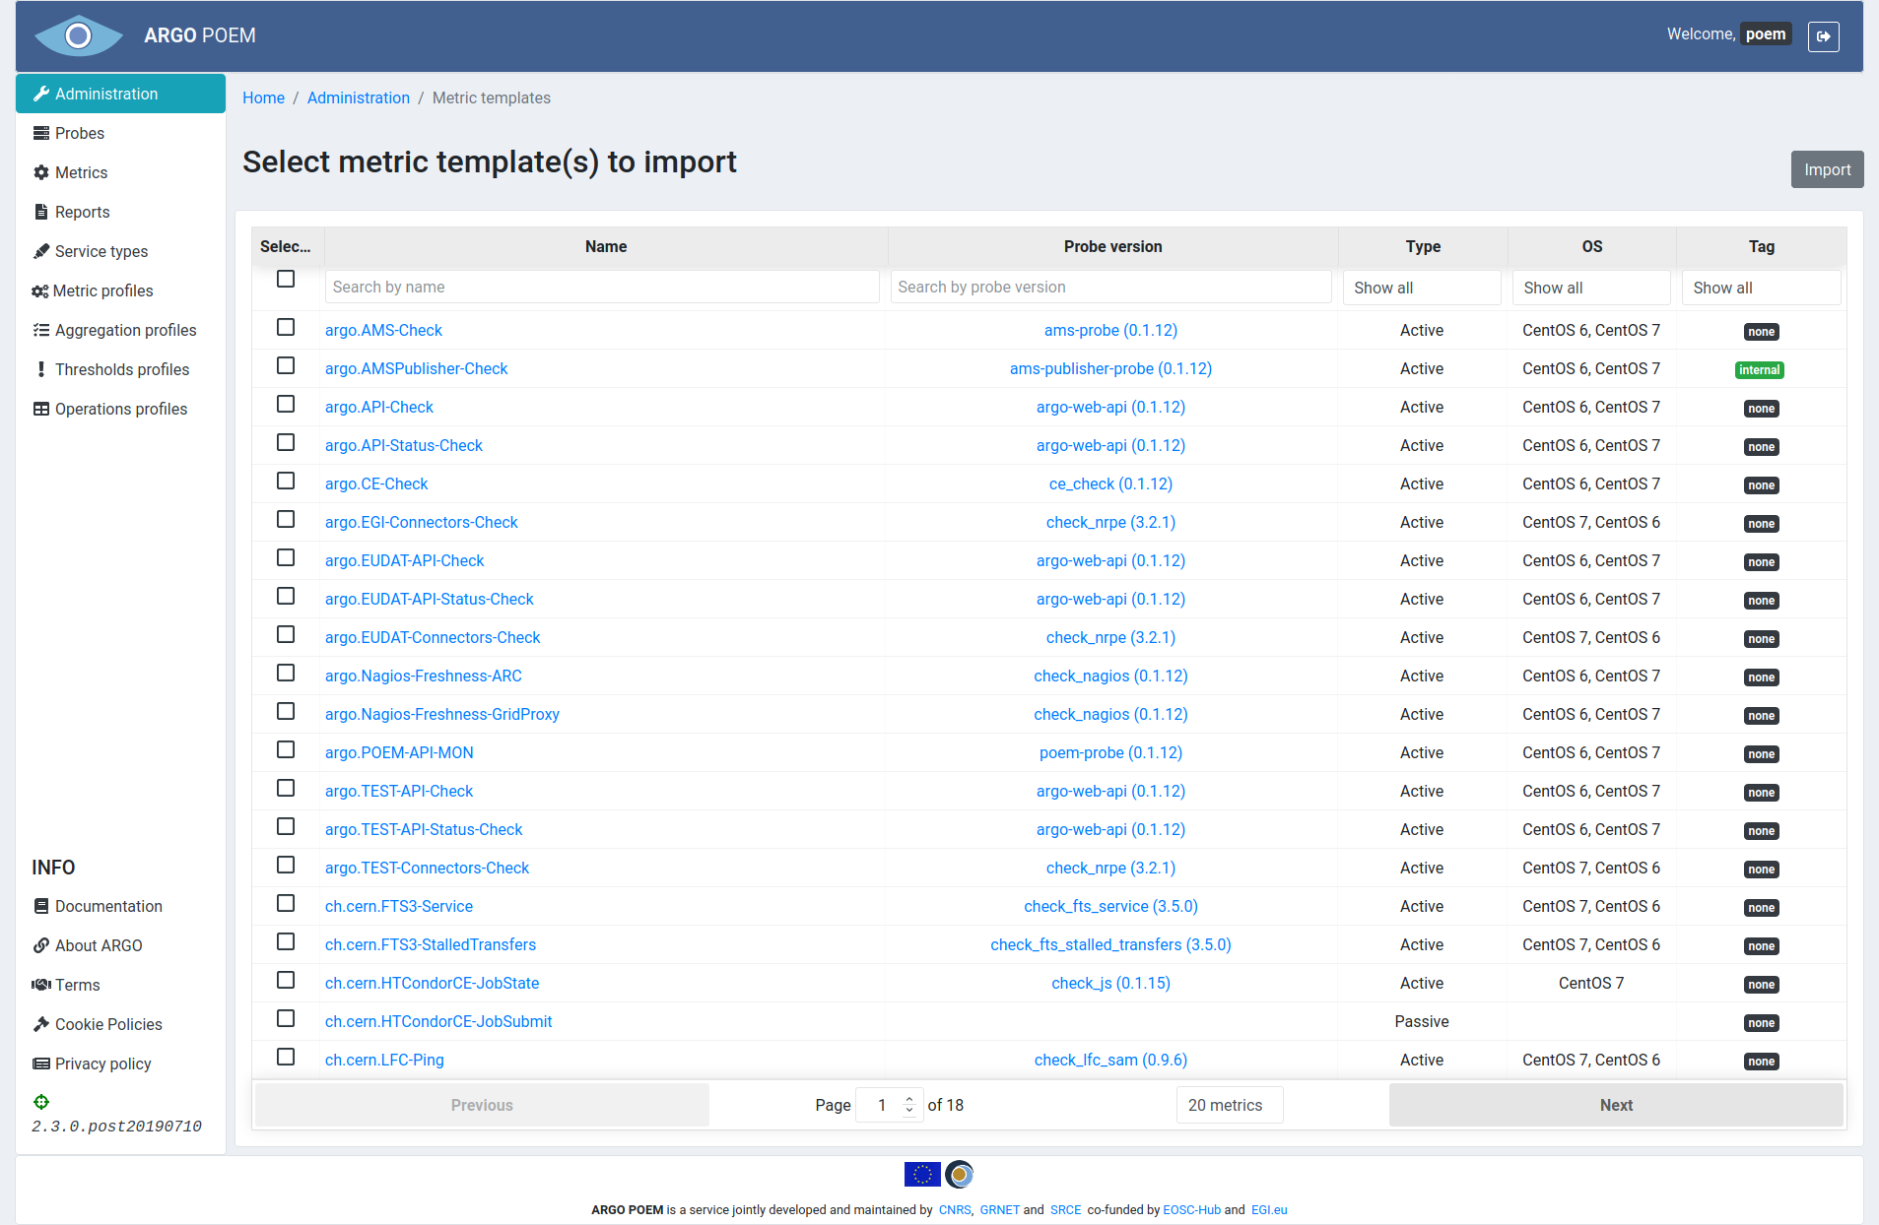The height and width of the screenshot is (1225, 1879).
Task: Click the page number input field
Action: [890, 1105]
